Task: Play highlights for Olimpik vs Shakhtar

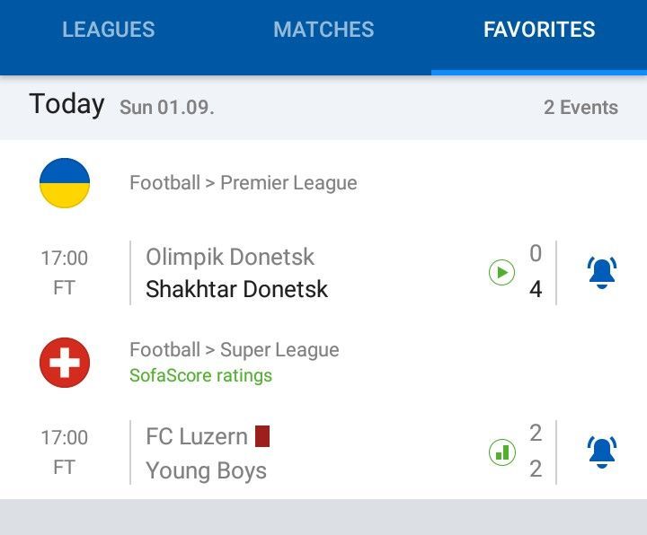Action: click(501, 272)
